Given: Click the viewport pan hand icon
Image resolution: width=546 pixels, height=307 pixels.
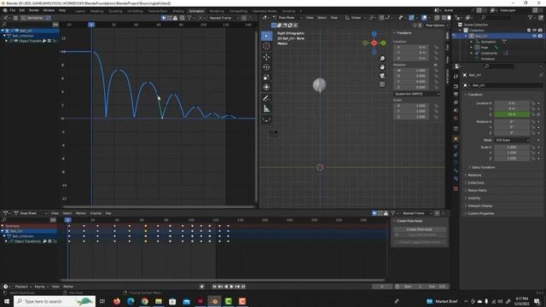Looking at the screenshot, I should [382, 67].
